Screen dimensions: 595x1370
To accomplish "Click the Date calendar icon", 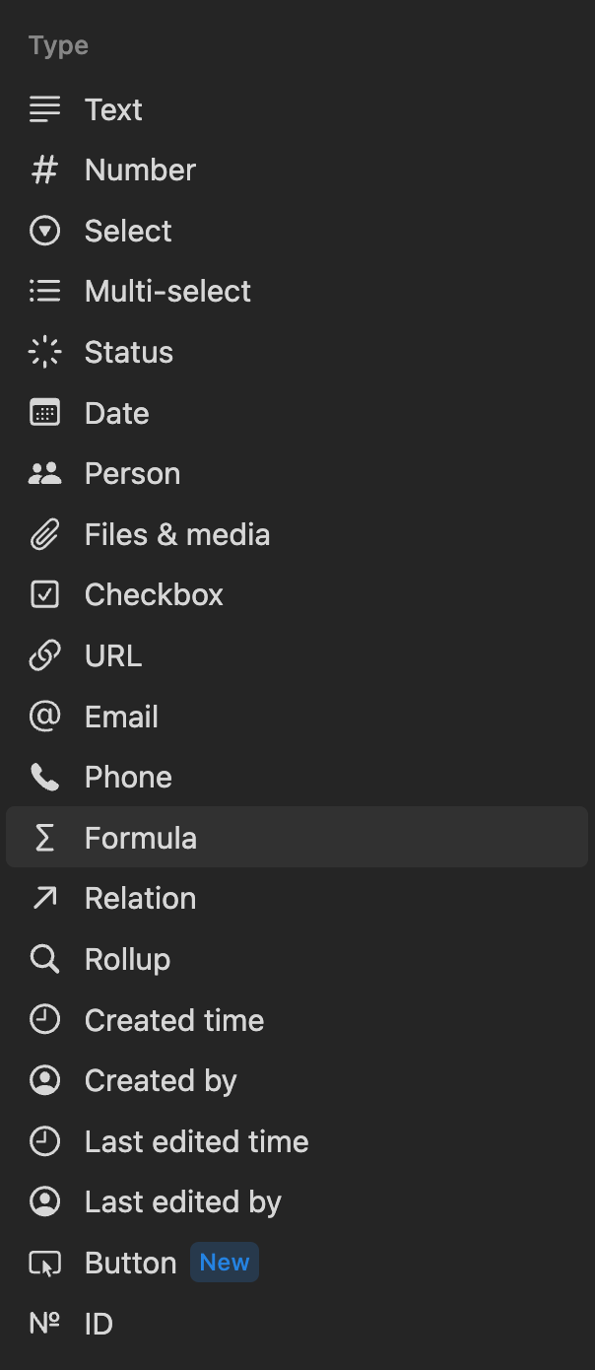I will click(44, 413).
